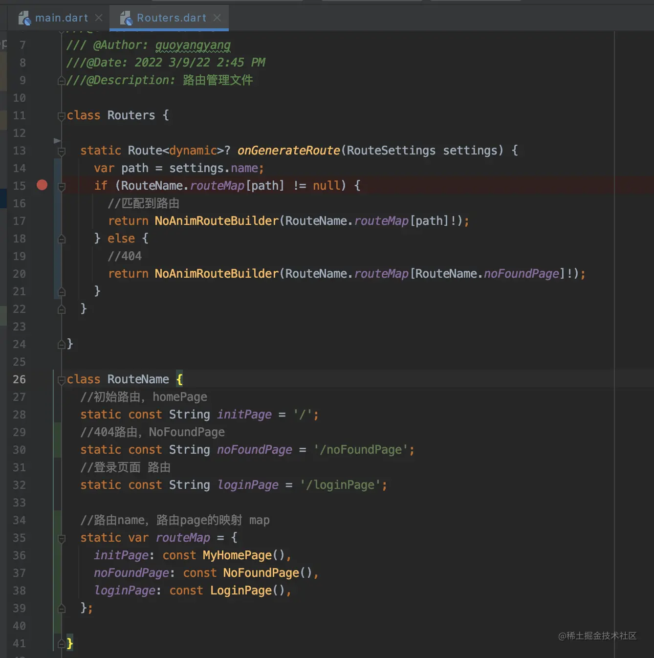Screen dimensions: 654x658
Task: Click the onGenerateRoute method name
Action: tap(288, 151)
